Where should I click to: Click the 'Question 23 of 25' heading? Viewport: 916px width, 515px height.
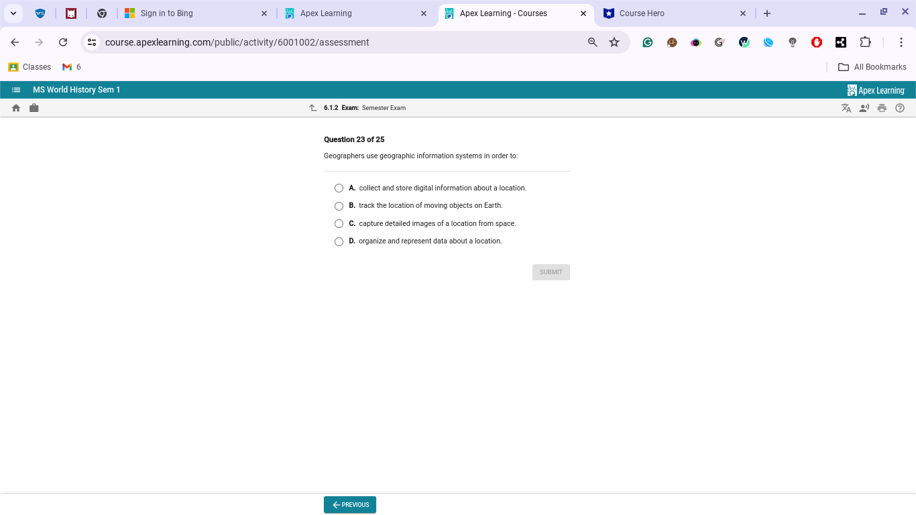tap(354, 139)
